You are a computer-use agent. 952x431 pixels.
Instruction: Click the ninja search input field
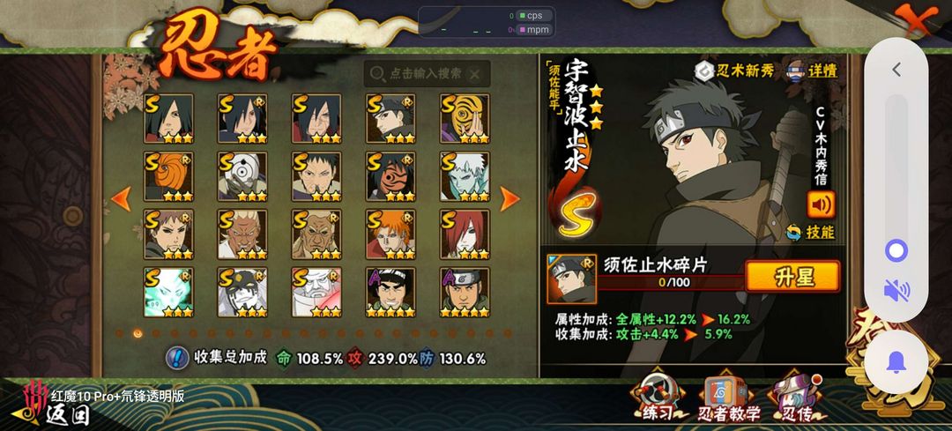(427, 74)
